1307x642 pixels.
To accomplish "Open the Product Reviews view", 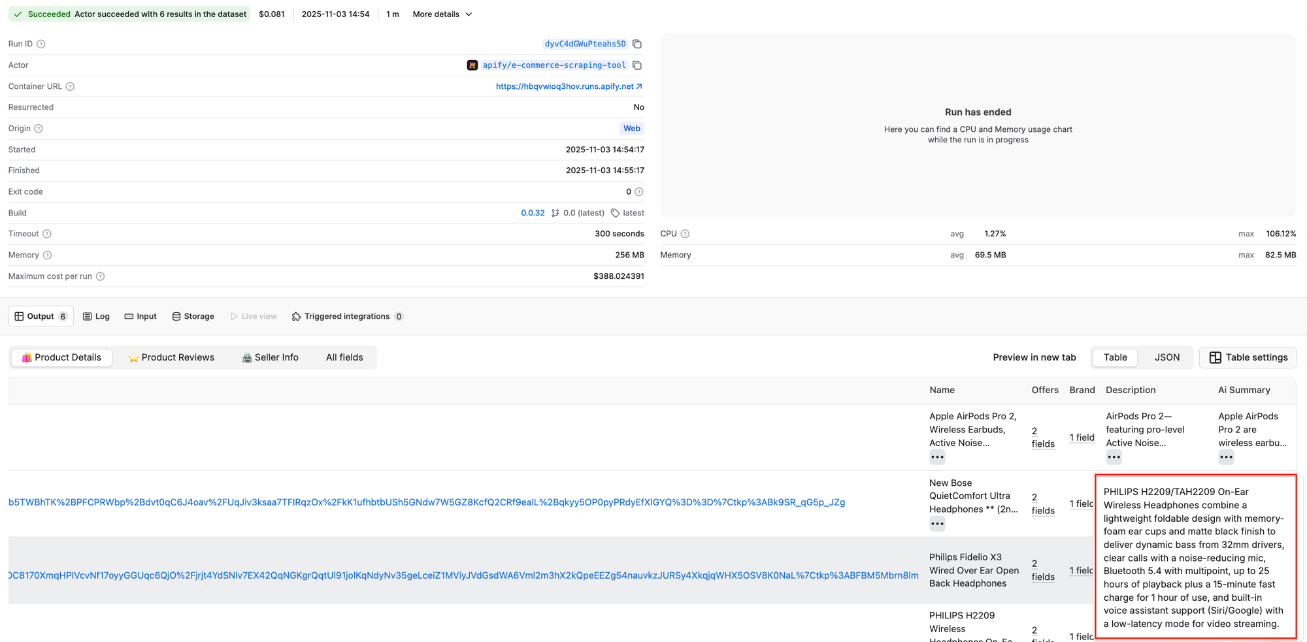I will 172,357.
